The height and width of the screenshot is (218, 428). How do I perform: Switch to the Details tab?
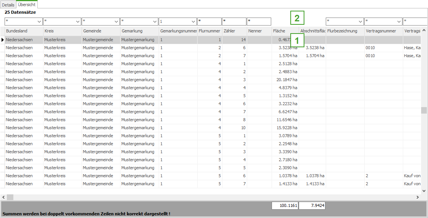click(x=8, y=5)
